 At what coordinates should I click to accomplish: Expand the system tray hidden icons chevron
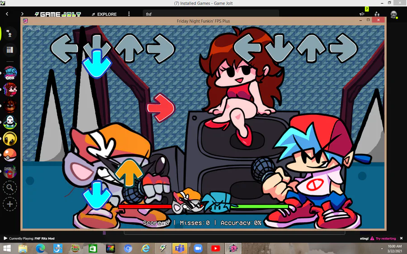382,249
